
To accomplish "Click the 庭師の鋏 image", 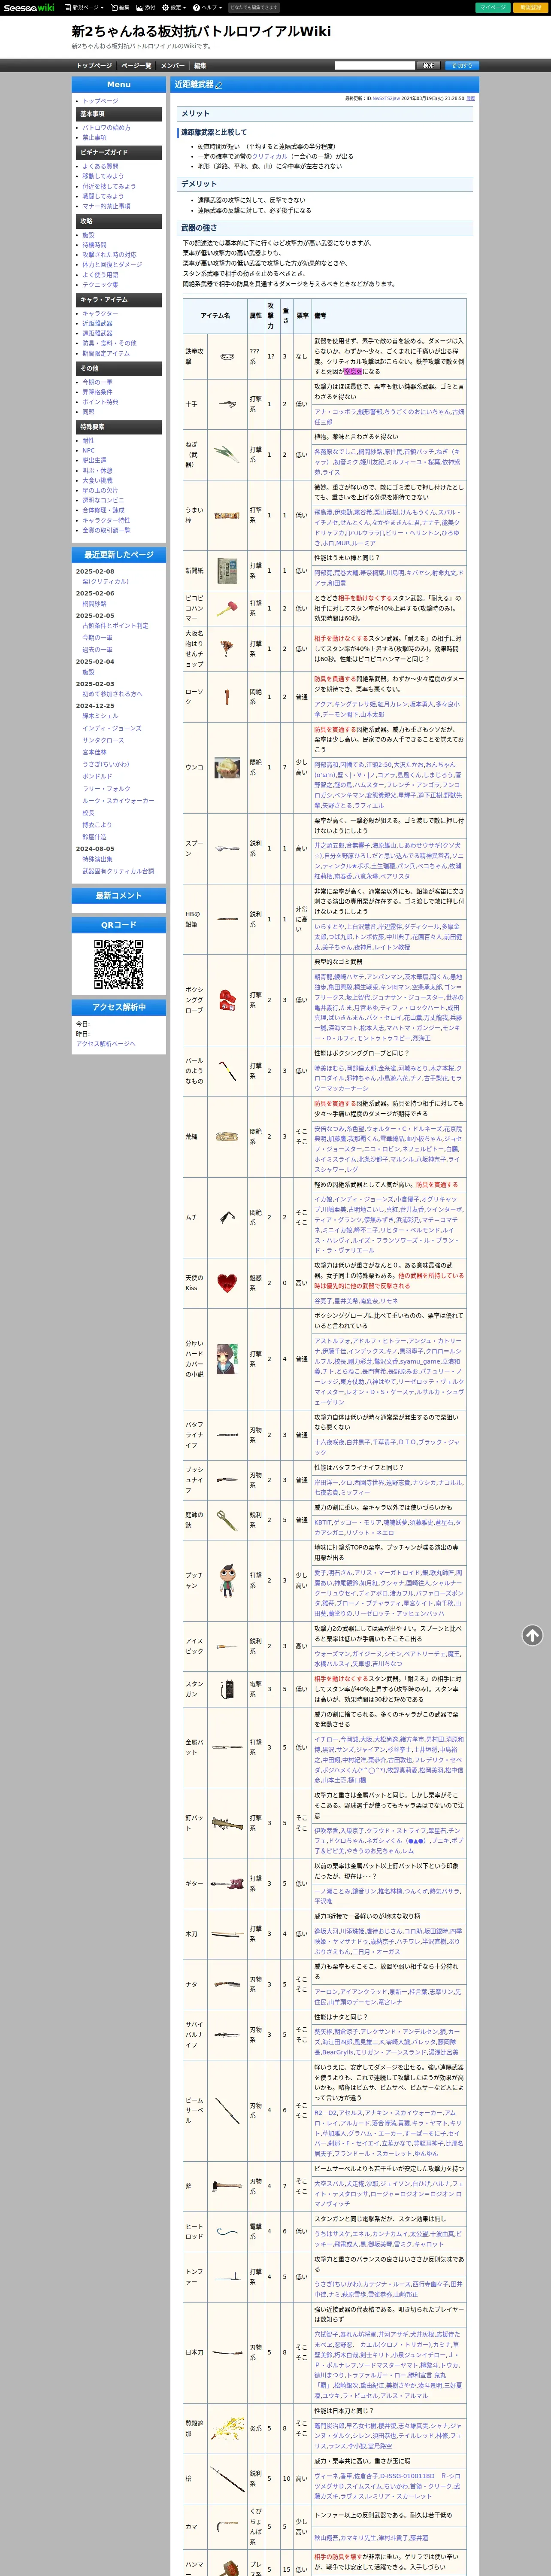I will coord(227,1520).
